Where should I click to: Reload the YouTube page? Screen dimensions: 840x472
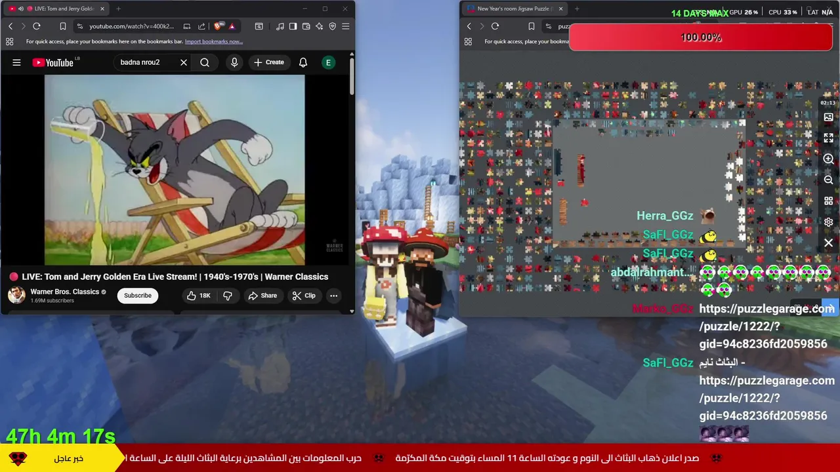37,26
